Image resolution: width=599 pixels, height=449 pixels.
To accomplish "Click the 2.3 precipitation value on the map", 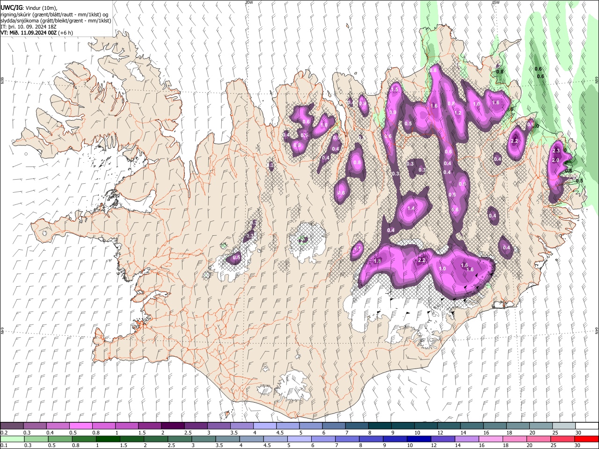I will point(556,151).
